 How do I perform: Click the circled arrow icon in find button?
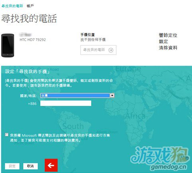(111, 50)
